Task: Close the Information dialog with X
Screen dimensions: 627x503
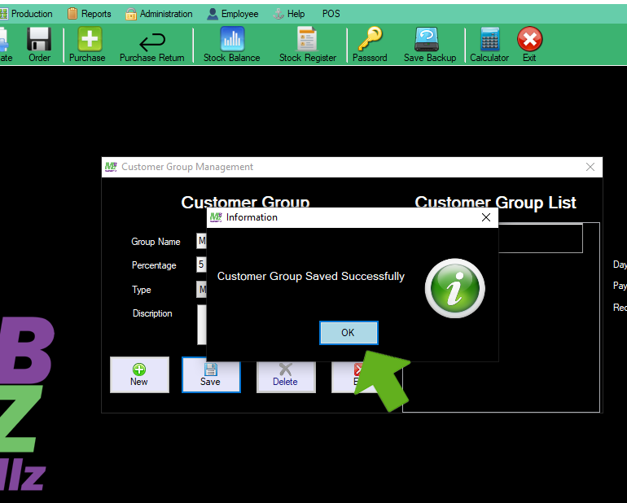Action: (x=486, y=217)
